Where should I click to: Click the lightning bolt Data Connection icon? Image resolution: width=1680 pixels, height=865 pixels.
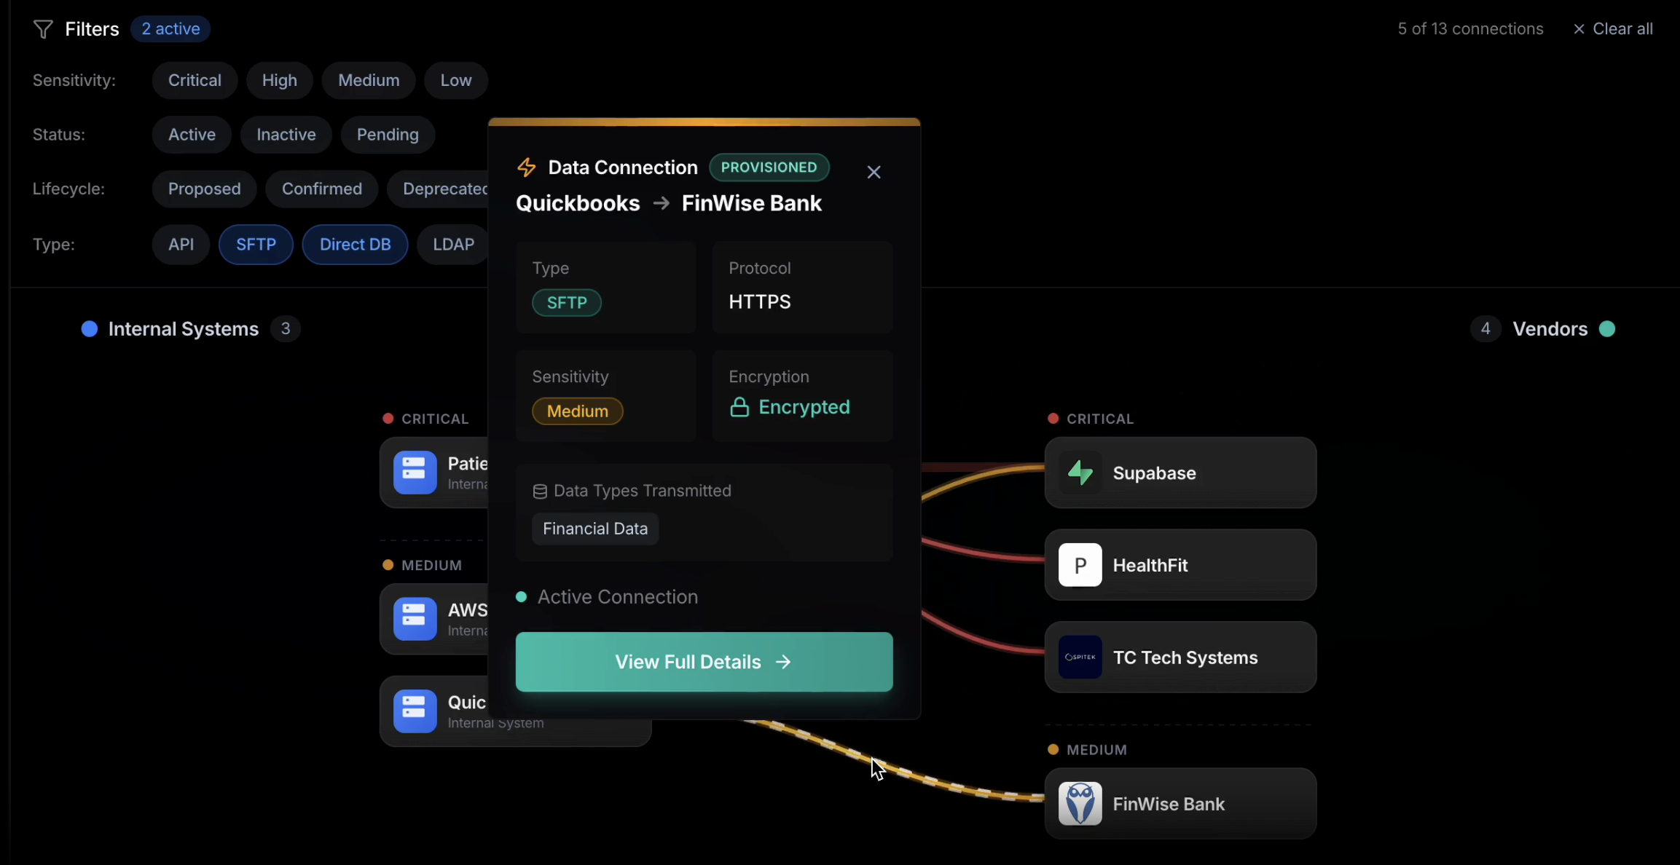pyautogui.click(x=526, y=167)
